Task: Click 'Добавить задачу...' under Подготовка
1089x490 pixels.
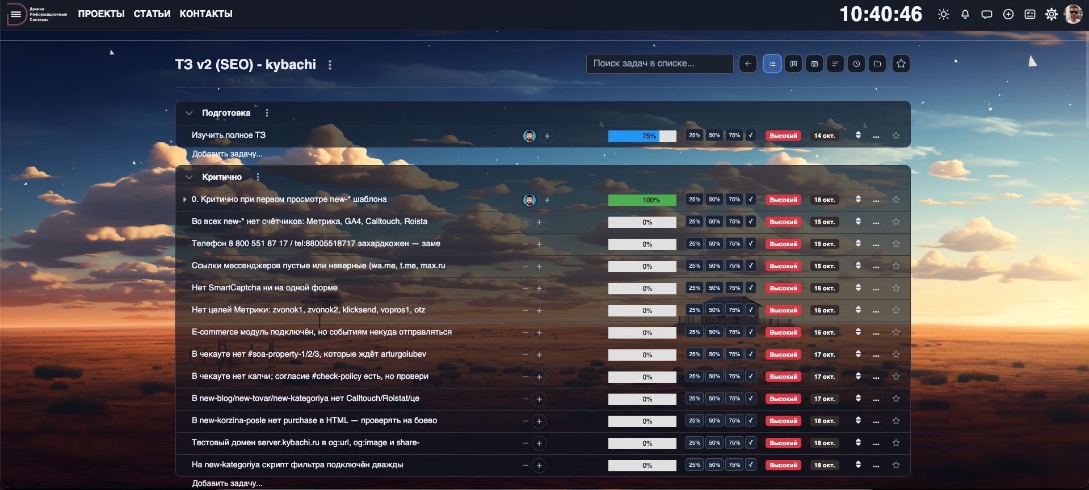Action: (x=227, y=154)
